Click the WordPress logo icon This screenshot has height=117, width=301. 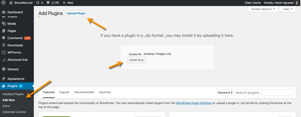(x=3, y=3)
